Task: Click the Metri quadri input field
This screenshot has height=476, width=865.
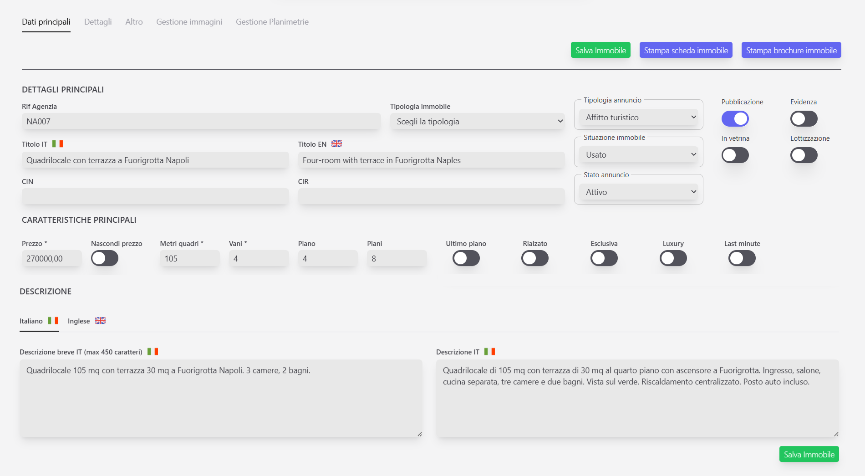Action: tap(190, 259)
